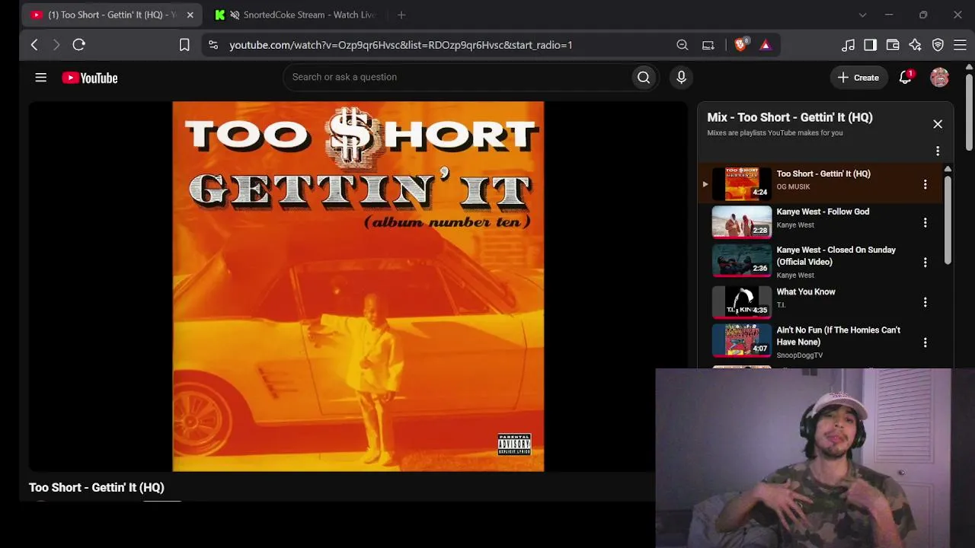Click 'Kanye West' channel under Closed On Sunday

[x=795, y=275]
